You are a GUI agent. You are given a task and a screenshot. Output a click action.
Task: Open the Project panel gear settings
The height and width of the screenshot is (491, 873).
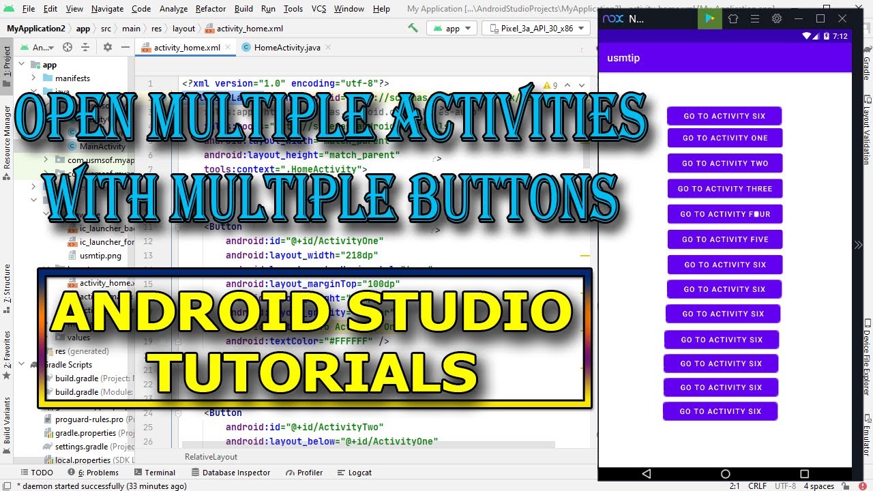click(107, 47)
